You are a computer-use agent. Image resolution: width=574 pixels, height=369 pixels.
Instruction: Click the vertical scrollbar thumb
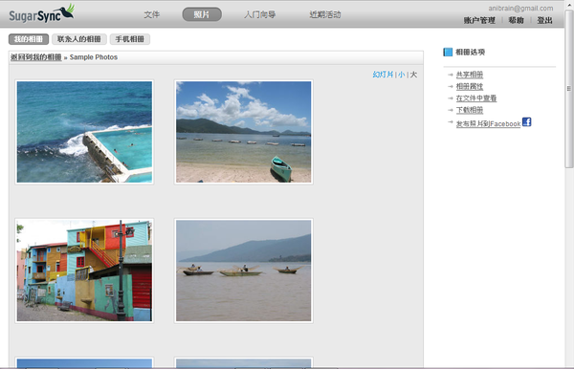[x=569, y=89]
